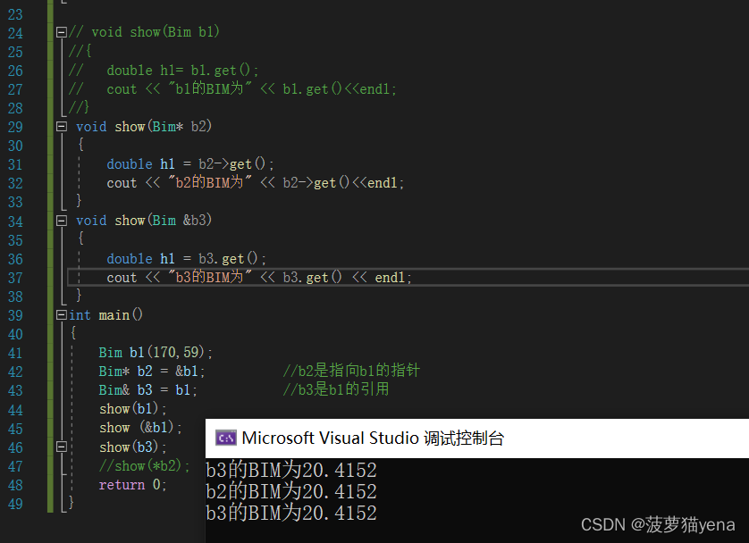Click console output line b2的BIM为20.4152
Image resolution: width=749 pixels, height=543 pixels.
[291, 491]
